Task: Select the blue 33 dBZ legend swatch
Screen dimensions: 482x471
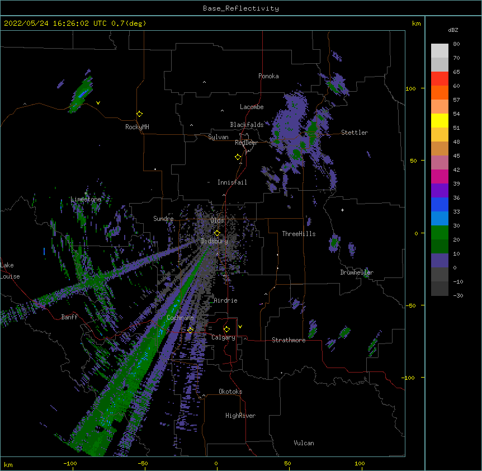Action: (x=440, y=204)
